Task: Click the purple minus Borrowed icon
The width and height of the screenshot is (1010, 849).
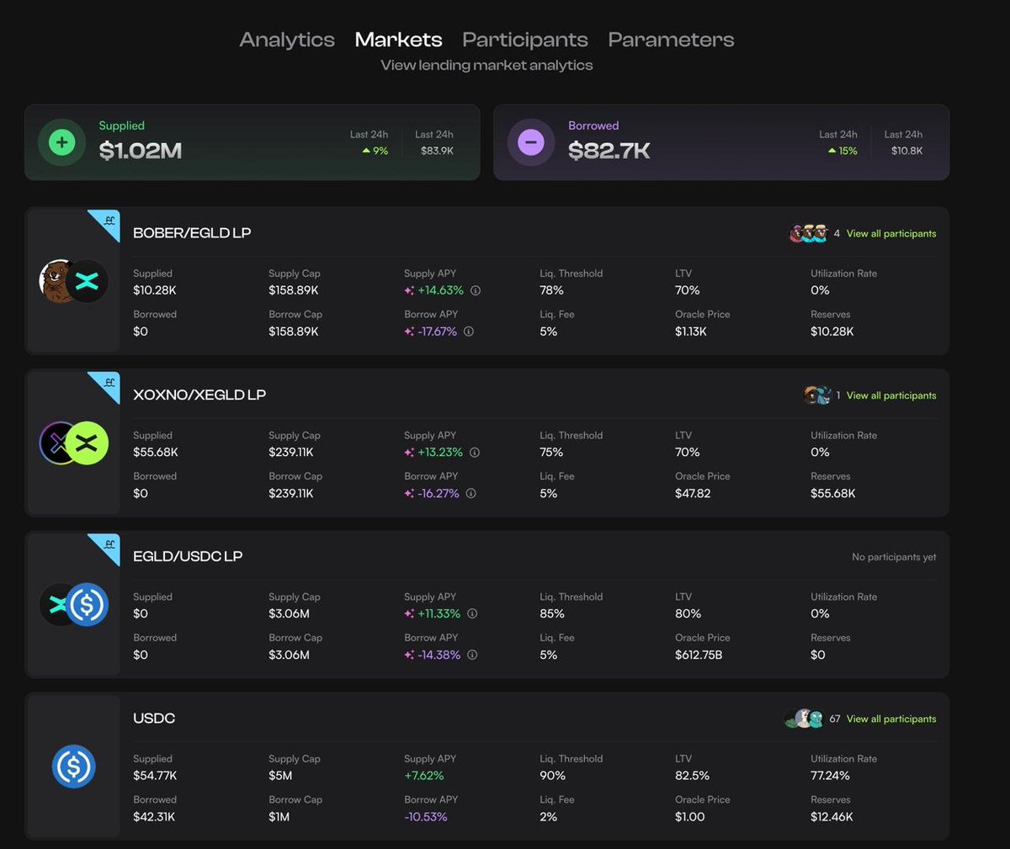Action: (531, 142)
